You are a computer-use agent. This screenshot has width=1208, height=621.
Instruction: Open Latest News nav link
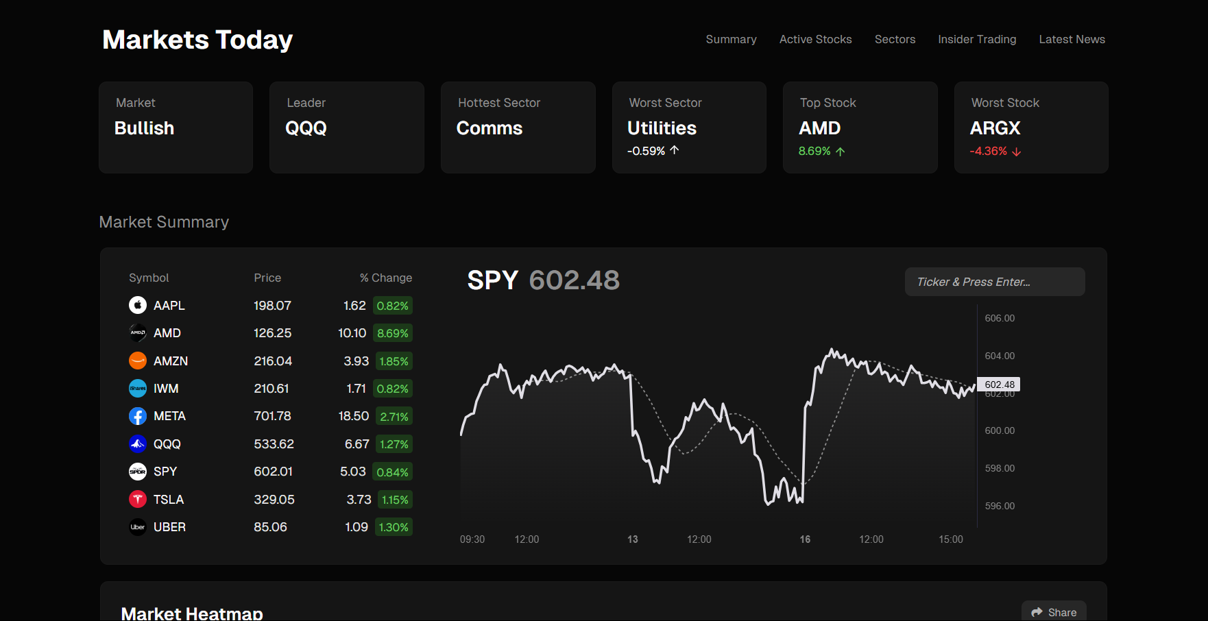(x=1072, y=39)
